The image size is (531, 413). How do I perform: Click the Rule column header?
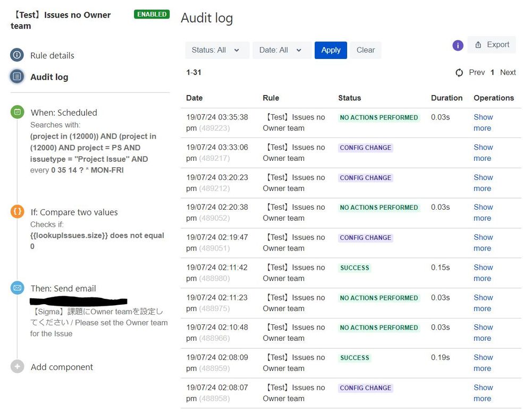271,98
